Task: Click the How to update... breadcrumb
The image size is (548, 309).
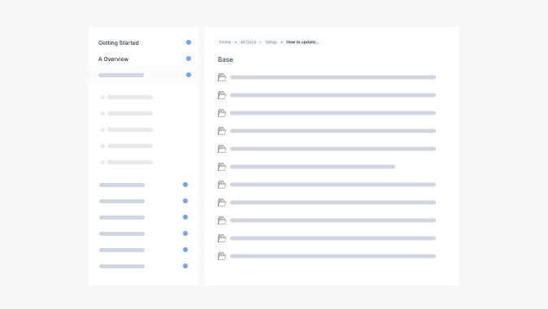Action: (302, 42)
